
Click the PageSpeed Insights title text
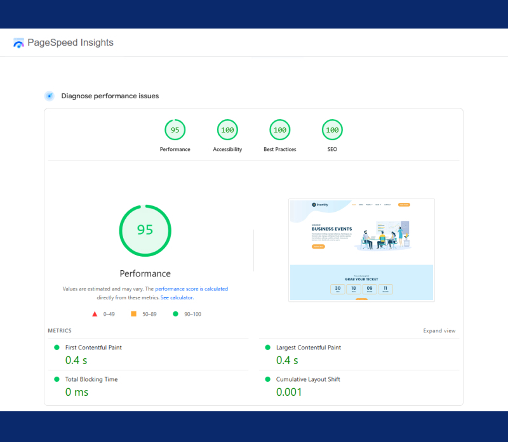click(x=70, y=43)
